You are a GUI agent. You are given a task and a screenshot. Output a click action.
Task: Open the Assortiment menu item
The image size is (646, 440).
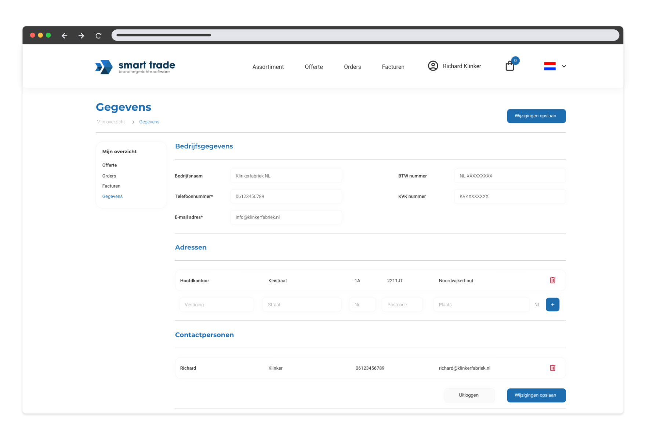click(x=268, y=67)
